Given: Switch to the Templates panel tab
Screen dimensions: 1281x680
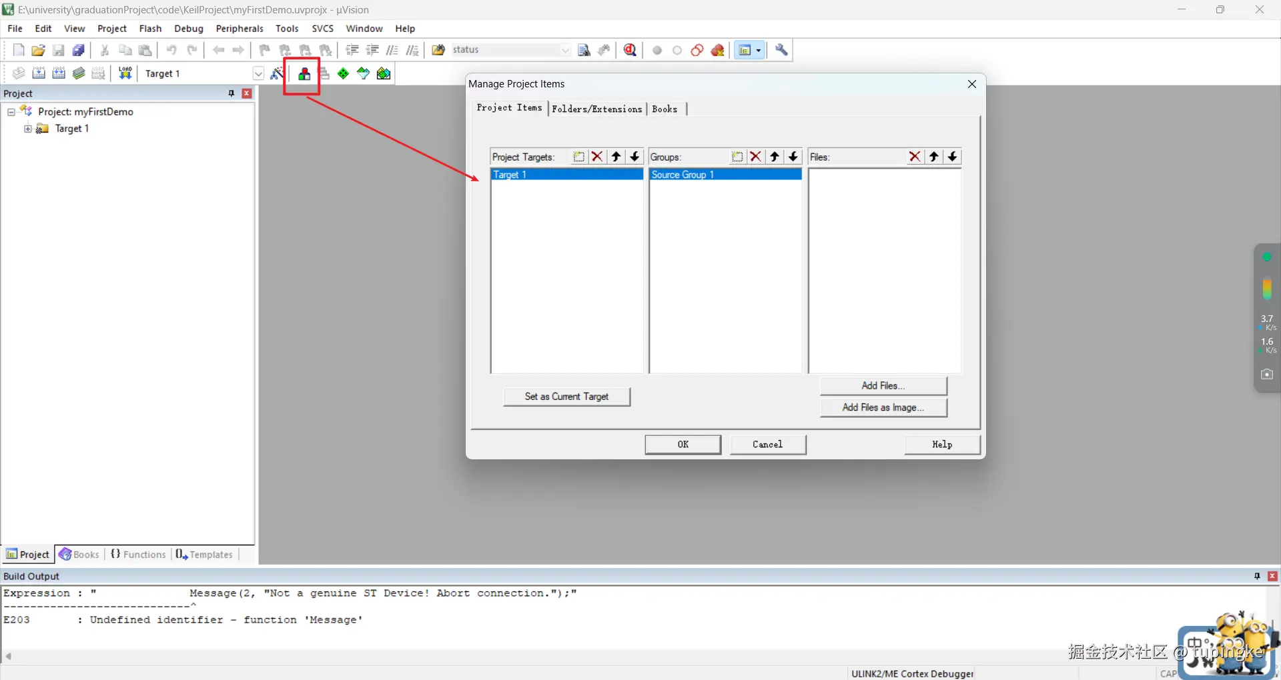Looking at the screenshot, I should 204,554.
